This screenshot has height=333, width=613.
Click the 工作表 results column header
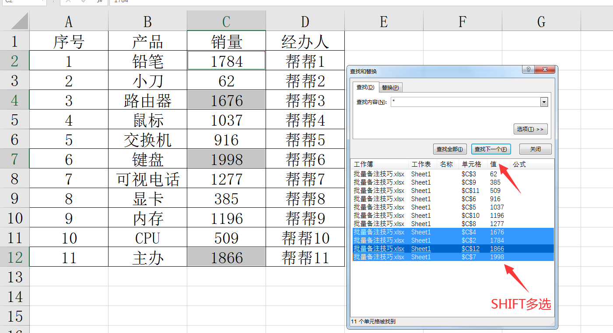pyautogui.click(x=423, y=165)
